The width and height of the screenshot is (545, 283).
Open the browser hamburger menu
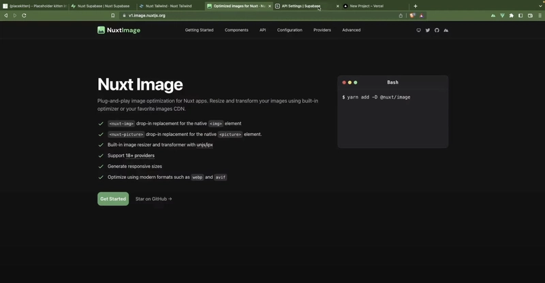540,15
